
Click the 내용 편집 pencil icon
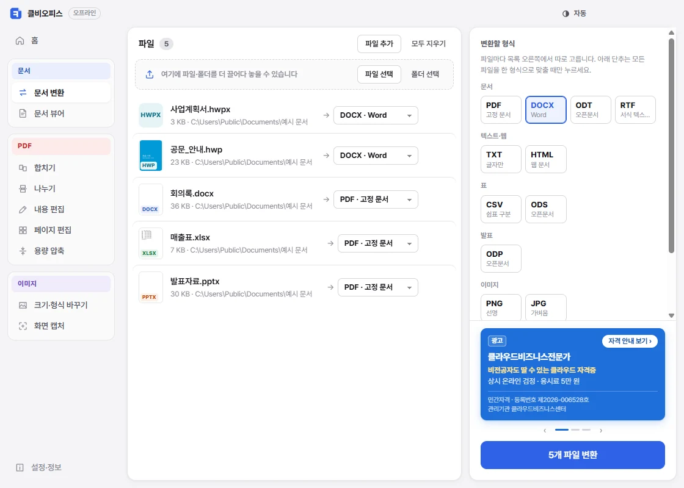(23, 210)
